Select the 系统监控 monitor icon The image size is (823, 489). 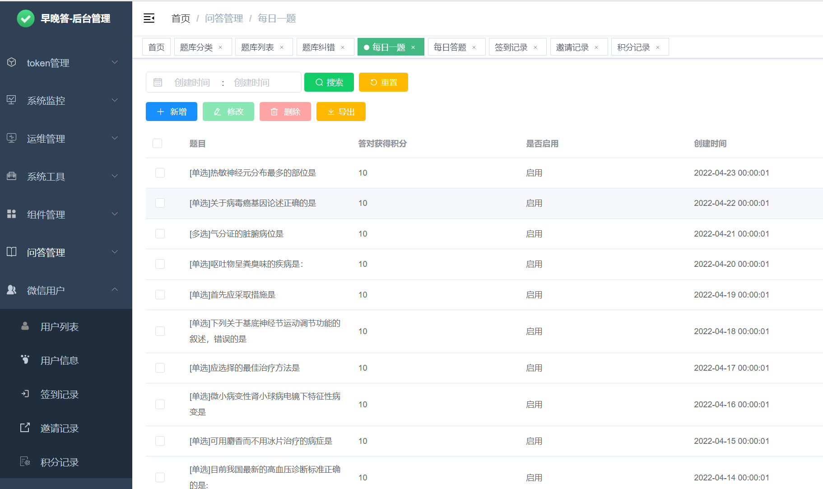tap(11, 101)
